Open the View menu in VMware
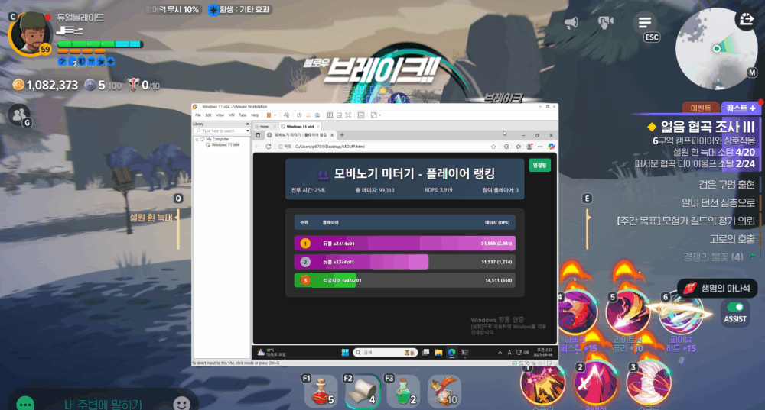 [220, 115]
